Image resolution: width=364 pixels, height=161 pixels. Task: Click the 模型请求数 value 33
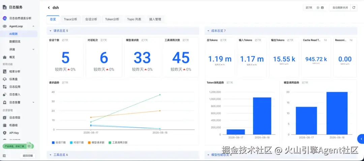tap(142, 58)
